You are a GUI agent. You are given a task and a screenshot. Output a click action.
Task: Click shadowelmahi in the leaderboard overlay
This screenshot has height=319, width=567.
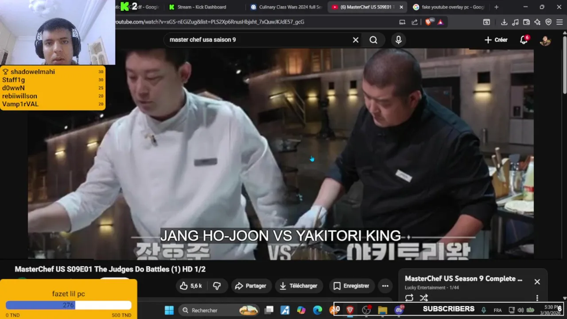coord(33,72)
